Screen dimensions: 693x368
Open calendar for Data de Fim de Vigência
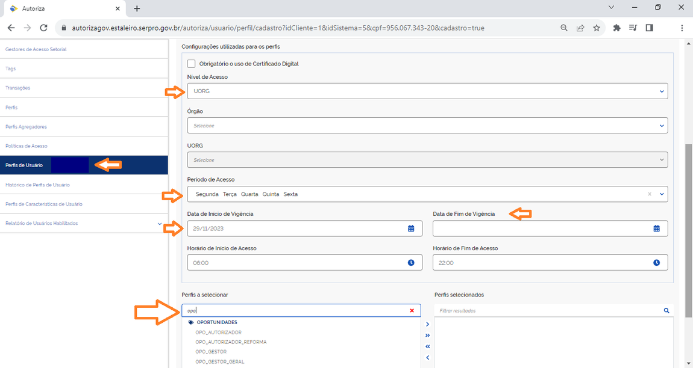[656, 228]
